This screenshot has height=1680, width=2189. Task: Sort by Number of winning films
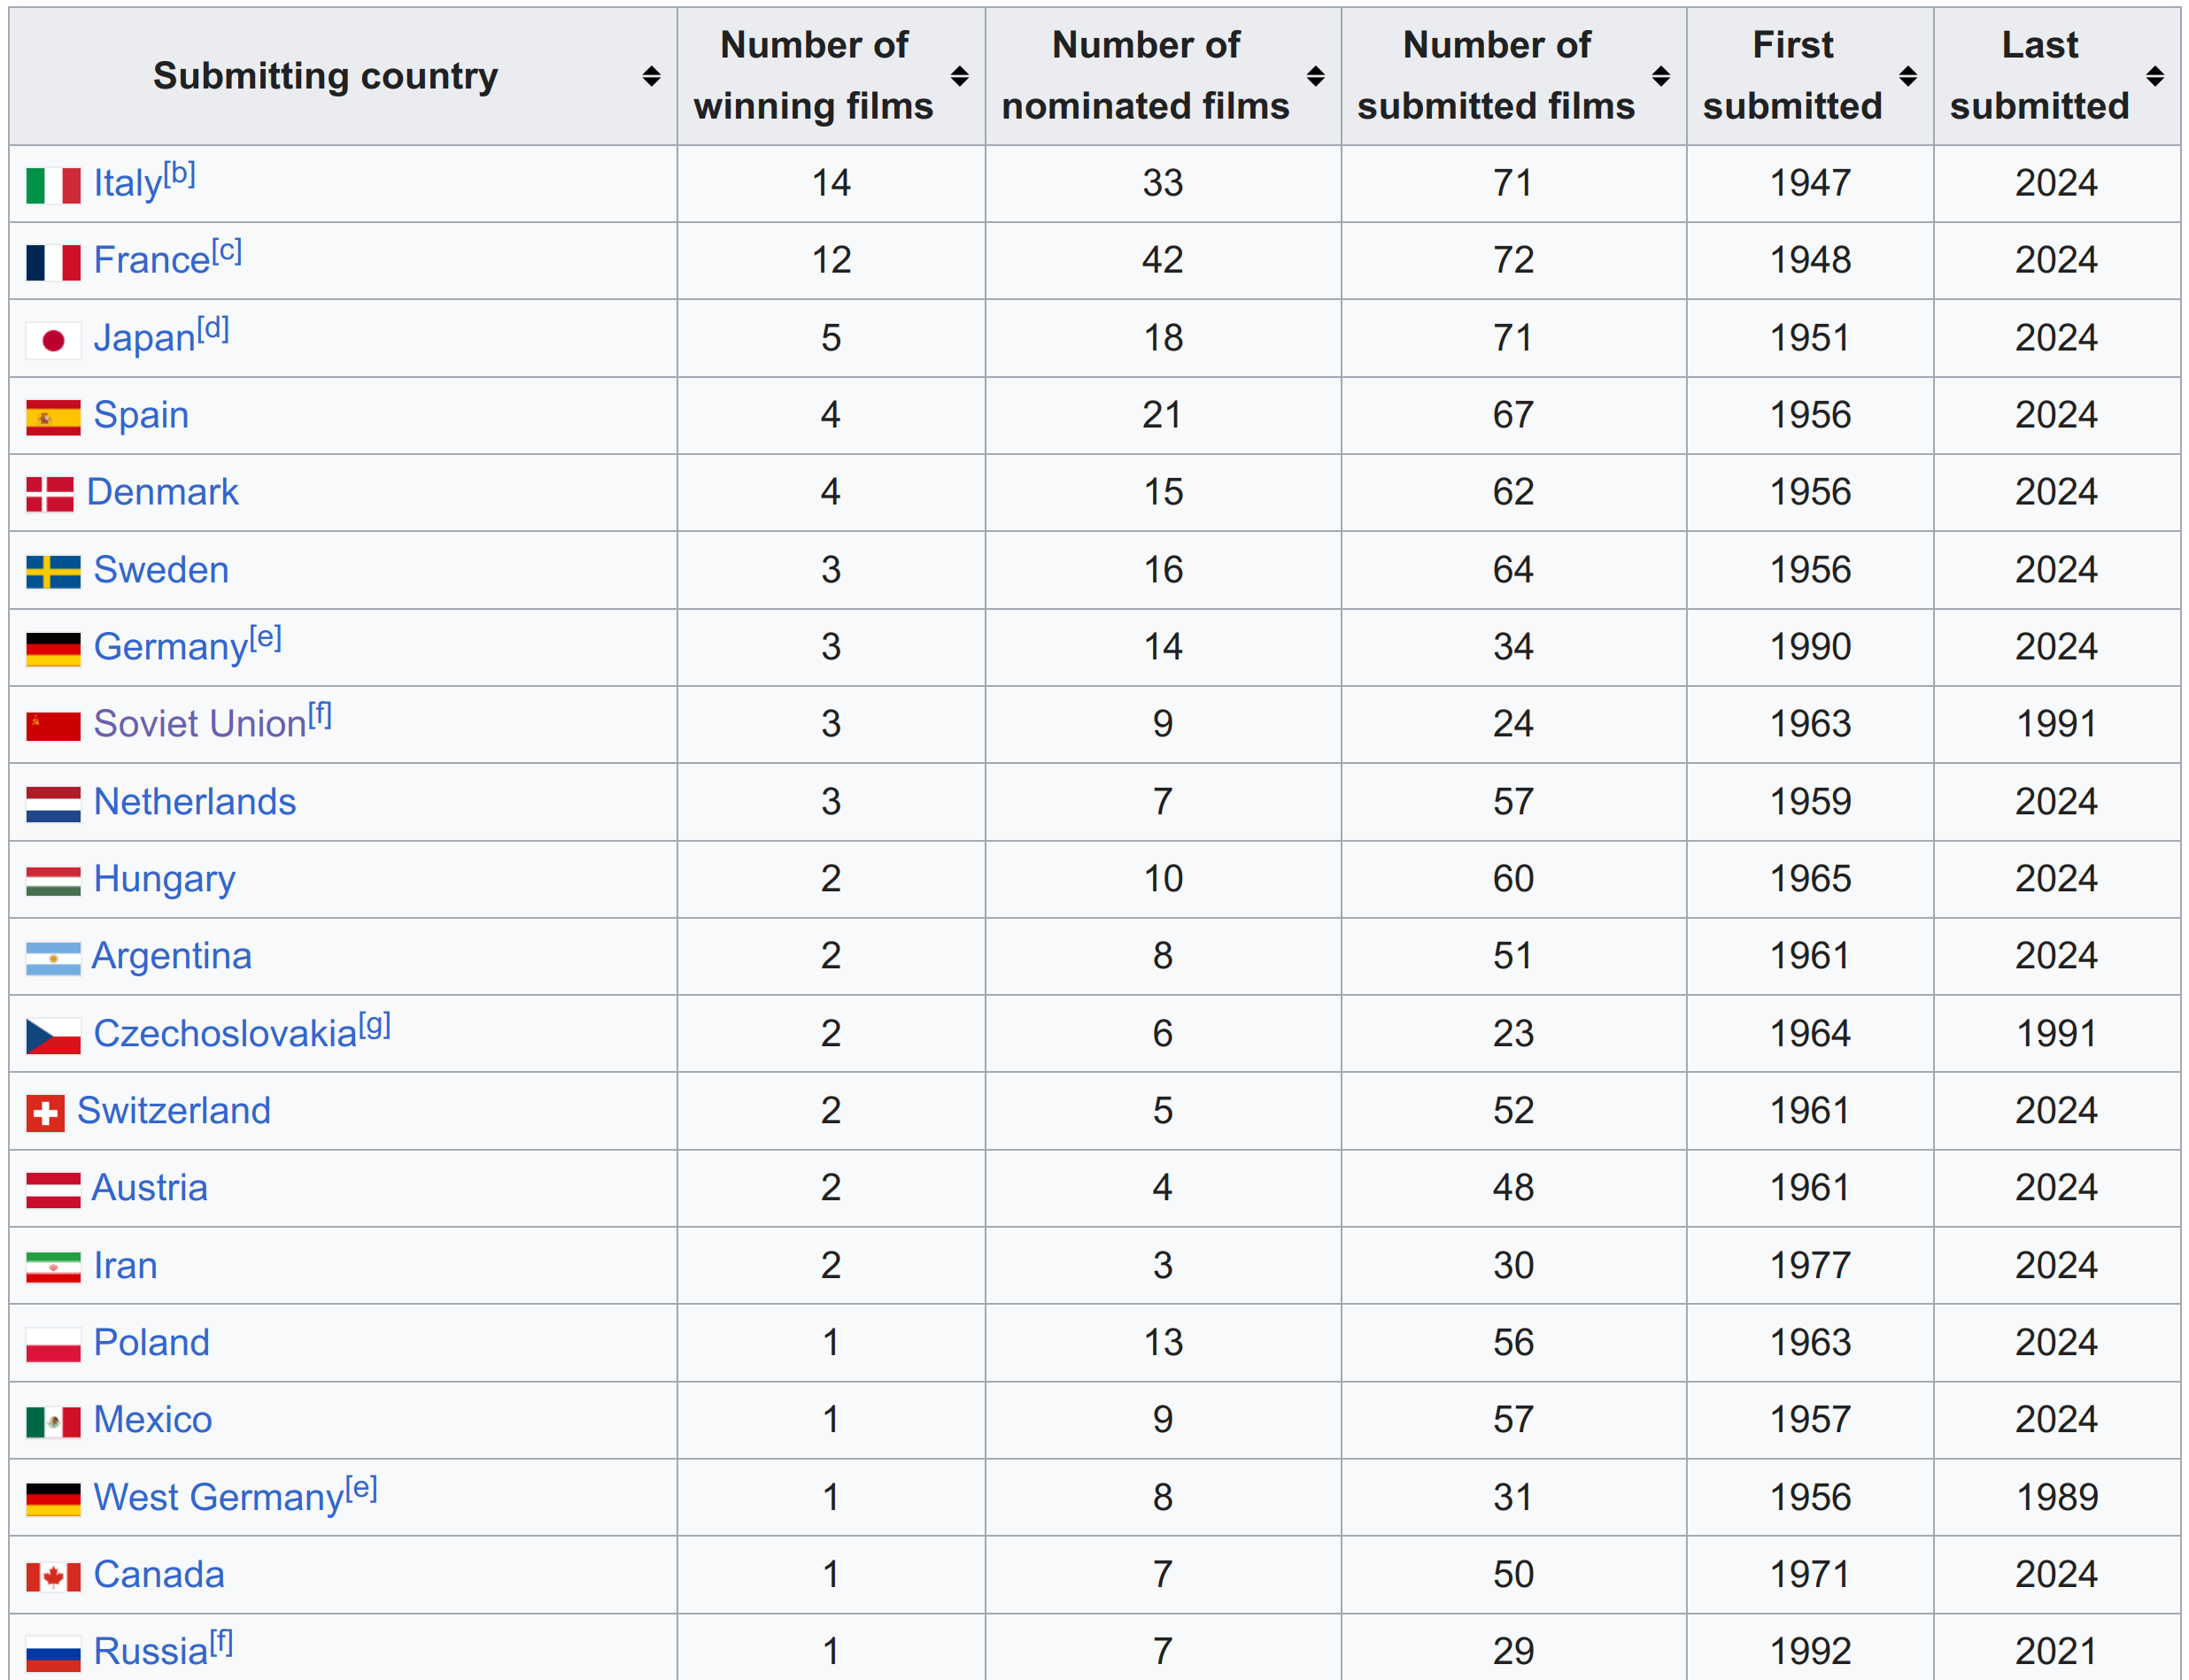coord(959,76)
